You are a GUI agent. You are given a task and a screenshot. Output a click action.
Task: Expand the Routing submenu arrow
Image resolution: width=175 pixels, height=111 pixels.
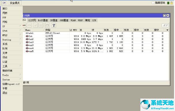[20, 39]
